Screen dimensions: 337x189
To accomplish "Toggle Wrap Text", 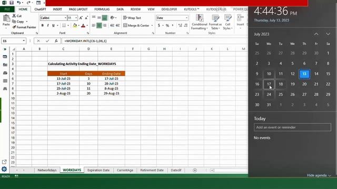I will click(132, 18).
